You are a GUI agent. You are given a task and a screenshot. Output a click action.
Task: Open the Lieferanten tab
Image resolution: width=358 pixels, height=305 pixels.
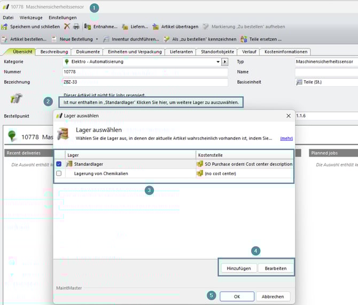point(181,52)
